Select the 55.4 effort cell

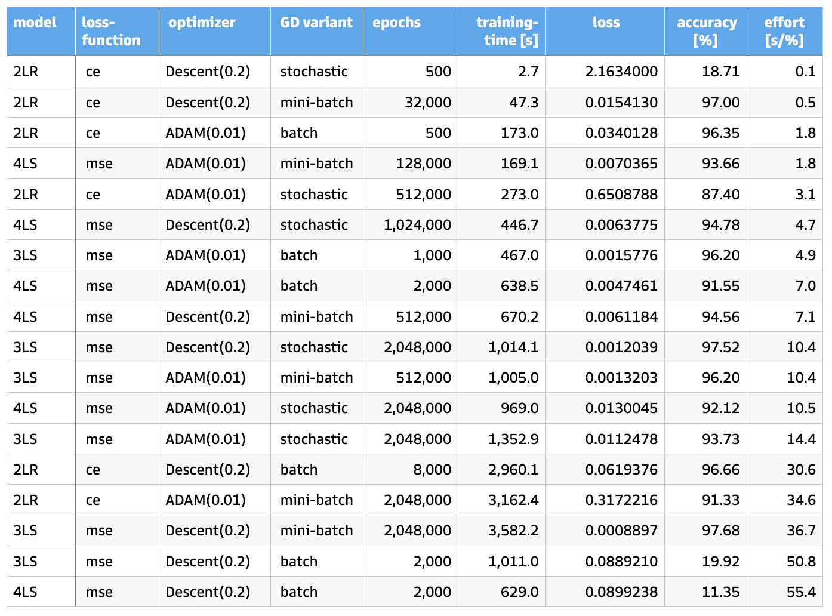point(801,592)
